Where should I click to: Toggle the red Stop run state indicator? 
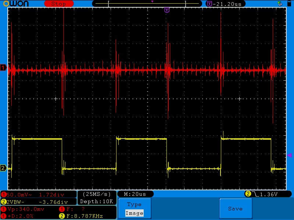tap(58, 4)
